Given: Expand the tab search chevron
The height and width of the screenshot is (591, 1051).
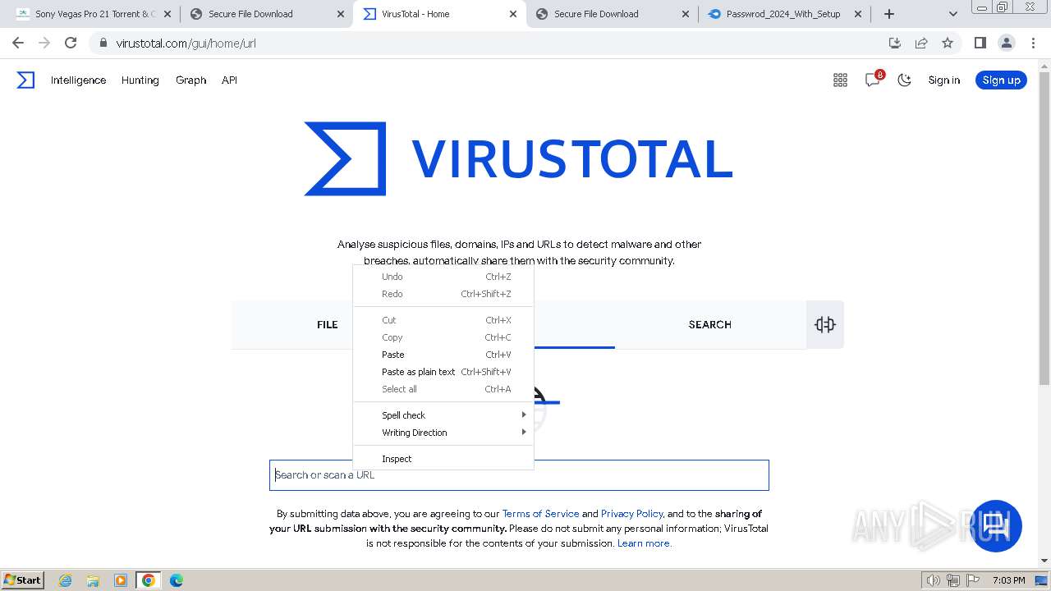Looking at the screenshot, I should coord(953,14).
